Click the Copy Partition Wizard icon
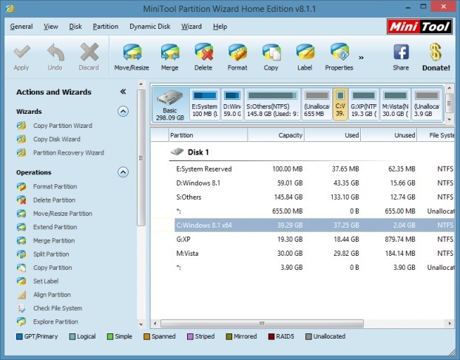The image size is (460, 360). (x=21, y=126)
